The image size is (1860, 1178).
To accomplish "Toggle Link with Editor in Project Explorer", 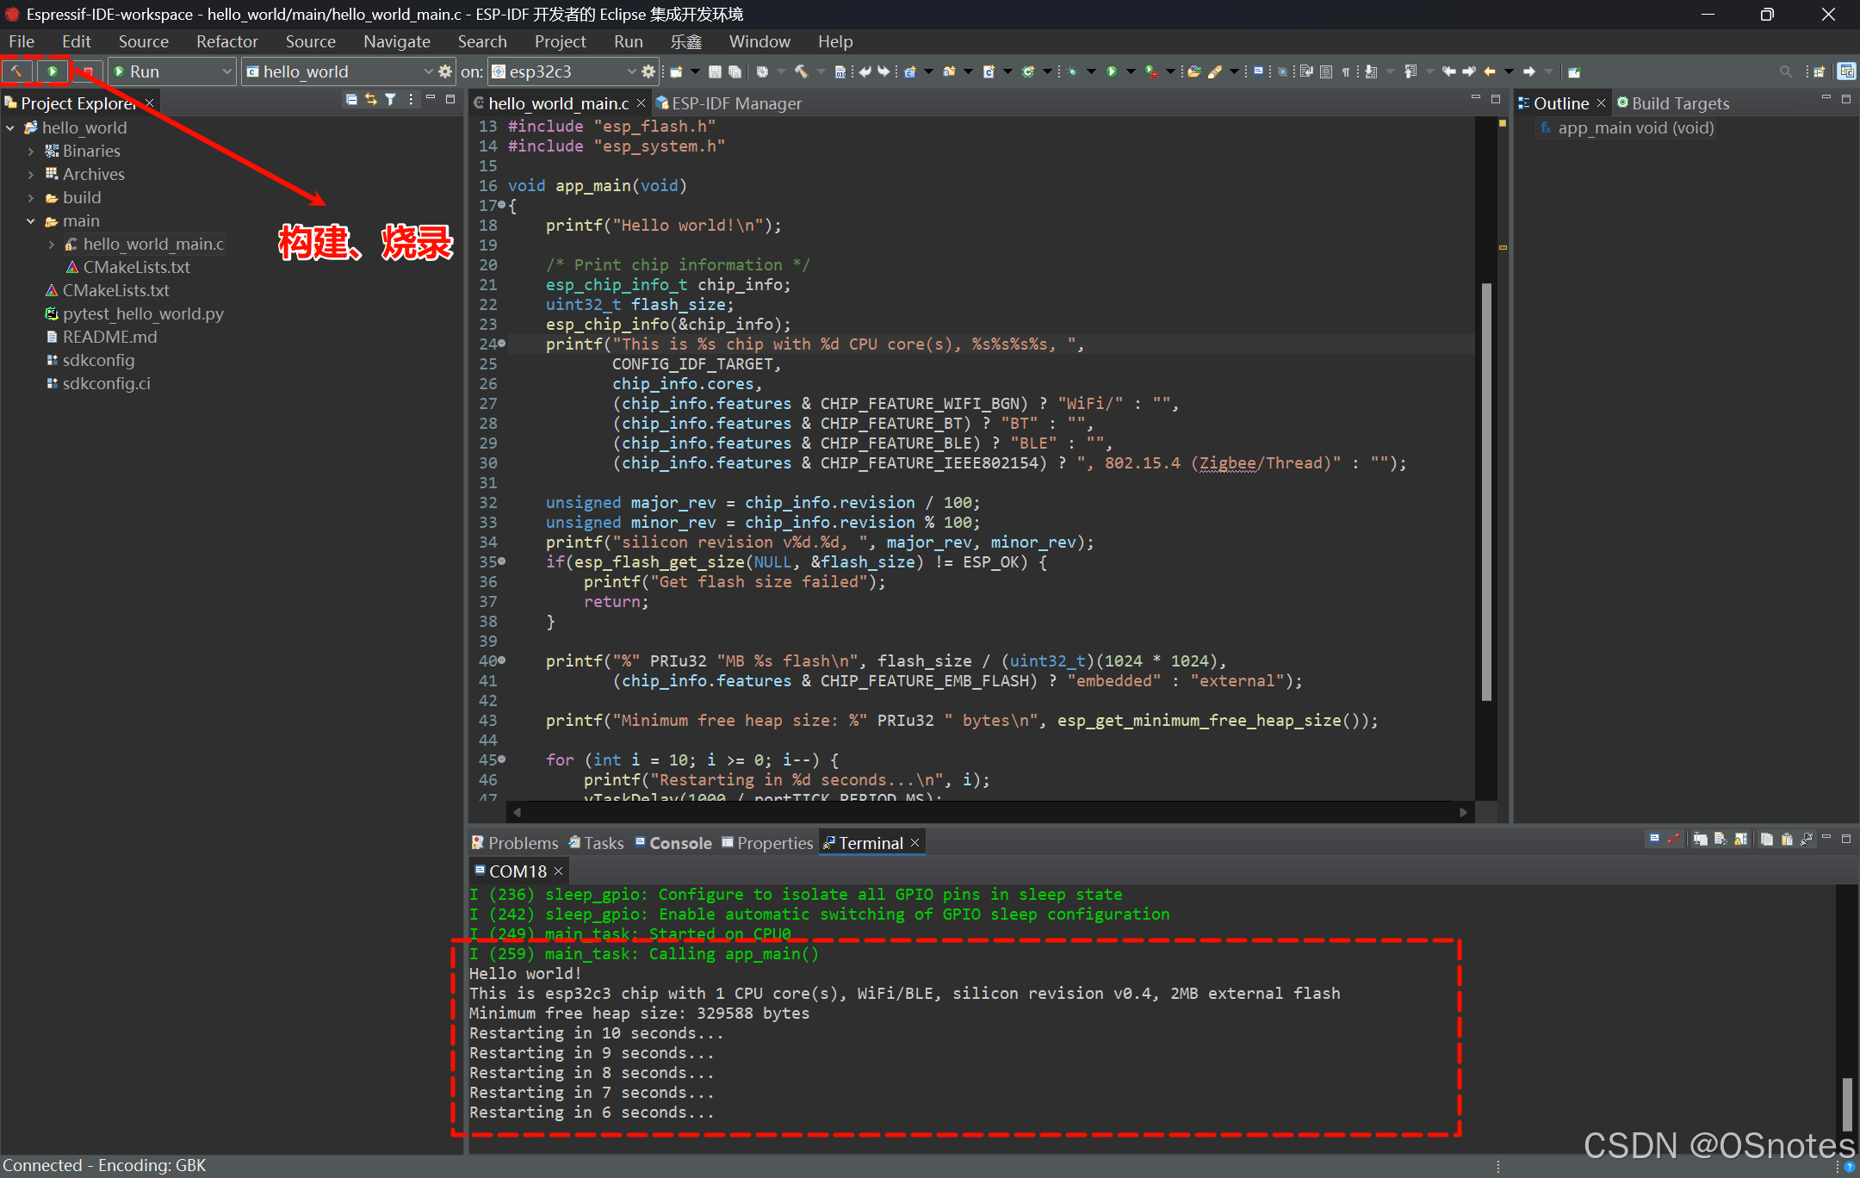I will [371, 100].
